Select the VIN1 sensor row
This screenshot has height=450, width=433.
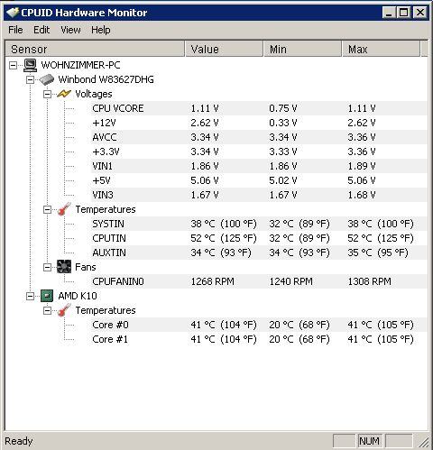coord(259,166)
